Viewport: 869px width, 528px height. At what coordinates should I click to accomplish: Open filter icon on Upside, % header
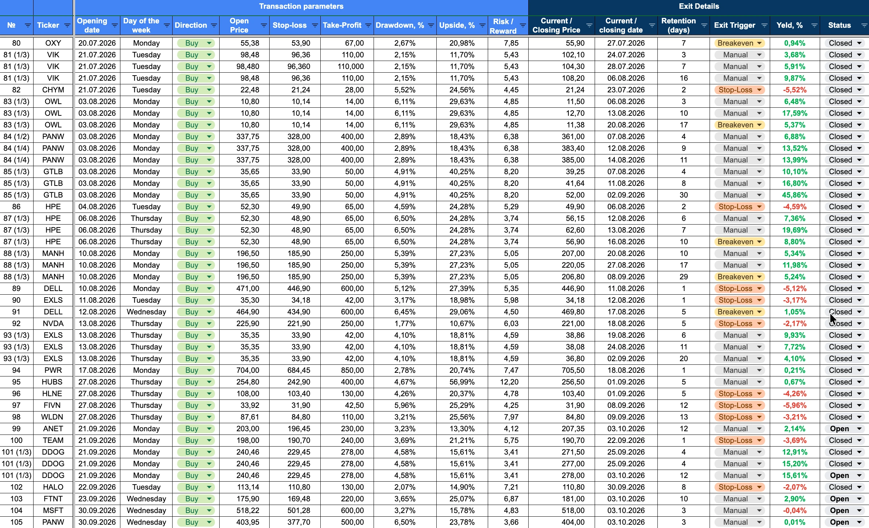pos(482,26)
